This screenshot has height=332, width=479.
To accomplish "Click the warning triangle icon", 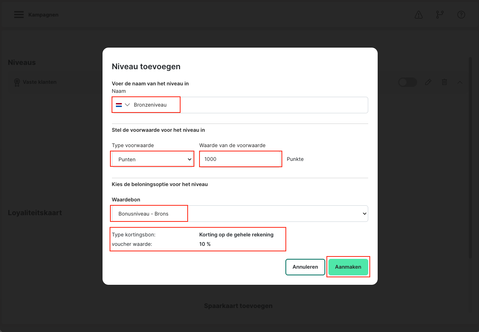I will click(419, 15).
